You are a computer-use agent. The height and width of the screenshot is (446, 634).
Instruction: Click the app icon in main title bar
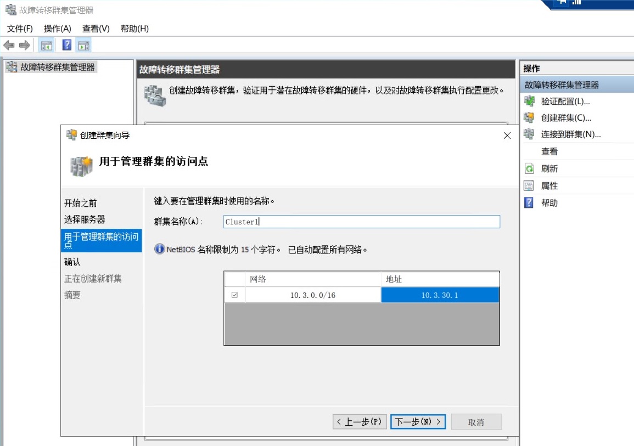pyautogui.click(x=10, y=10)
